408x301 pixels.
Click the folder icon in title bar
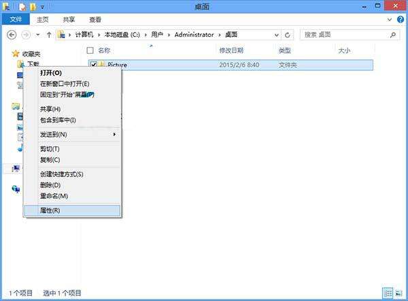[x=6, y=7]
